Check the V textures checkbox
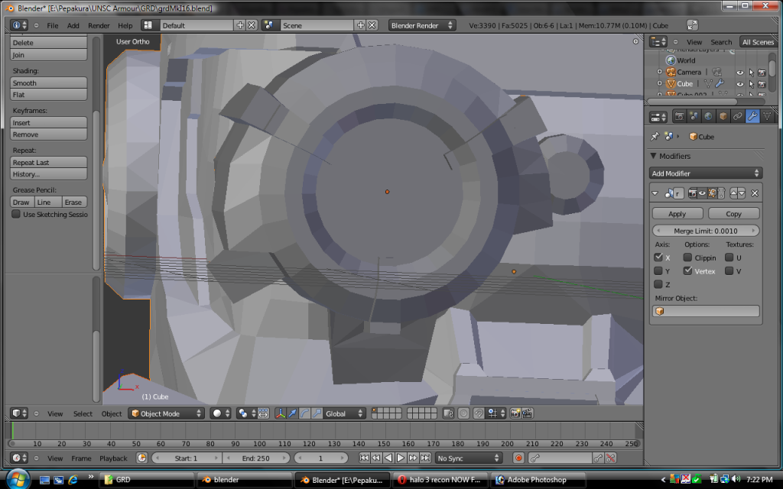783x489 pixels. tap(729, 271)
